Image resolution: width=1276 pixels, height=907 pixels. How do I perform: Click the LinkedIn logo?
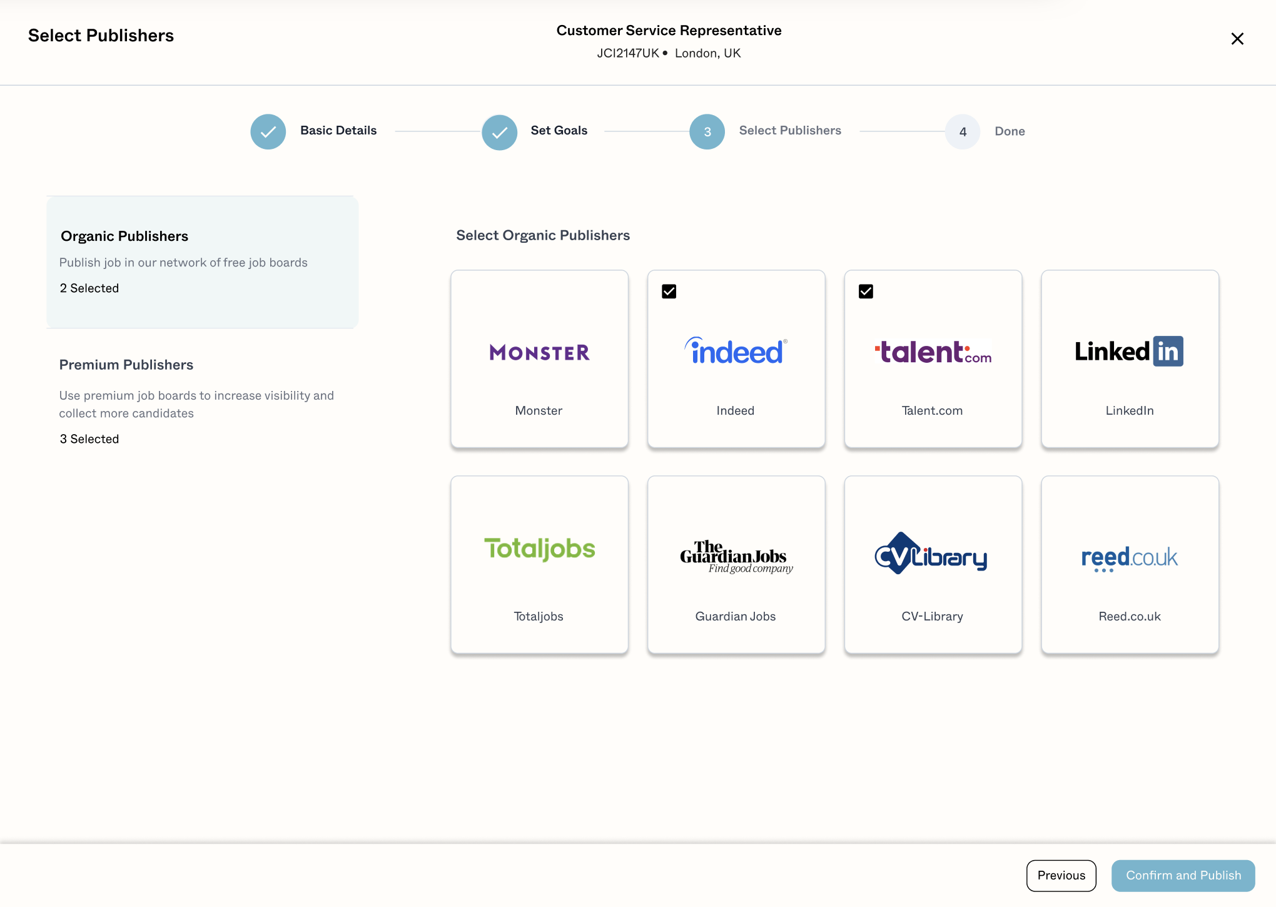(x=1129, y=352)
